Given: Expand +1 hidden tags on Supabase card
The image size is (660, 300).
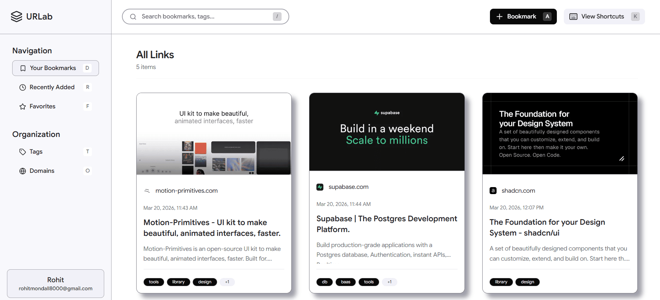Looking at the screenshot, I should point(390,282).
